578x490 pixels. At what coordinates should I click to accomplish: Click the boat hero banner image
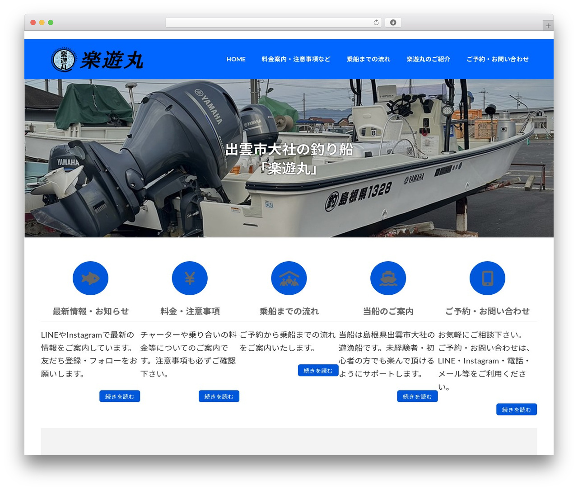coord(289,158)
